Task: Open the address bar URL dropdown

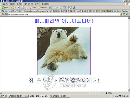Action: pos(121,14)
